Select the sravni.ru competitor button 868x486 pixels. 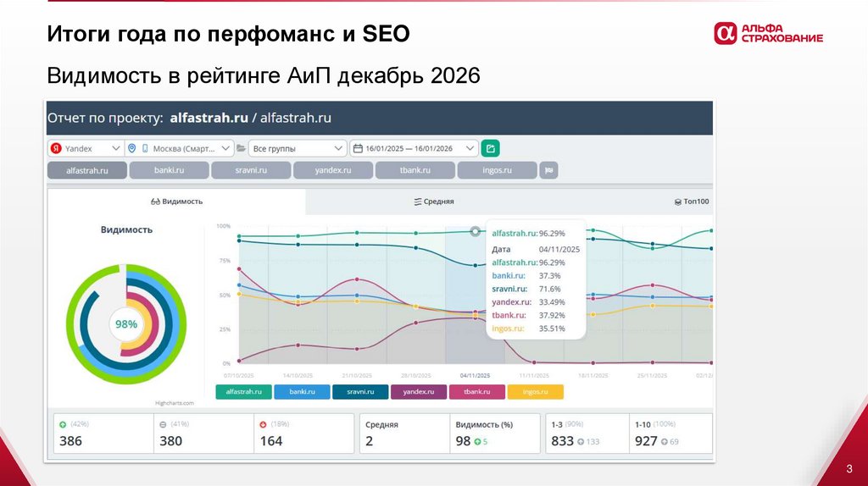click(251, 170)
